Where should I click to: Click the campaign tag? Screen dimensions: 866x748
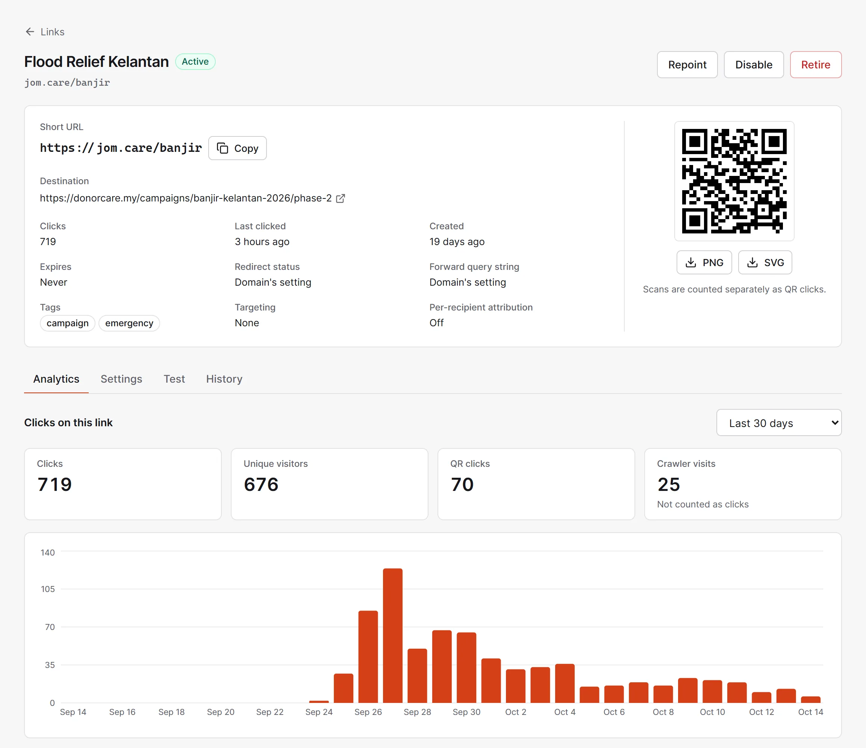point(68,323)
